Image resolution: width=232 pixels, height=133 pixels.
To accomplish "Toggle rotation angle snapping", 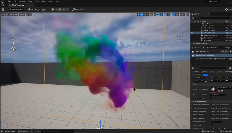I will 166,14.
